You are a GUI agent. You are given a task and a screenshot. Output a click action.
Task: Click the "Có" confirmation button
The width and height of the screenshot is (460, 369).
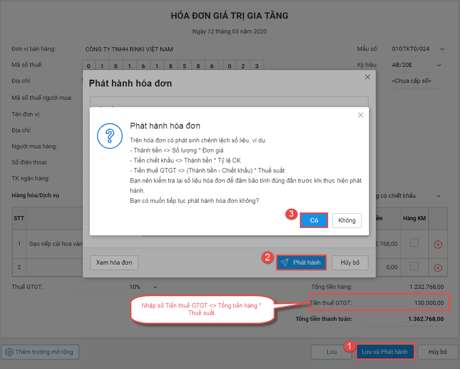[x=314, y=220]
